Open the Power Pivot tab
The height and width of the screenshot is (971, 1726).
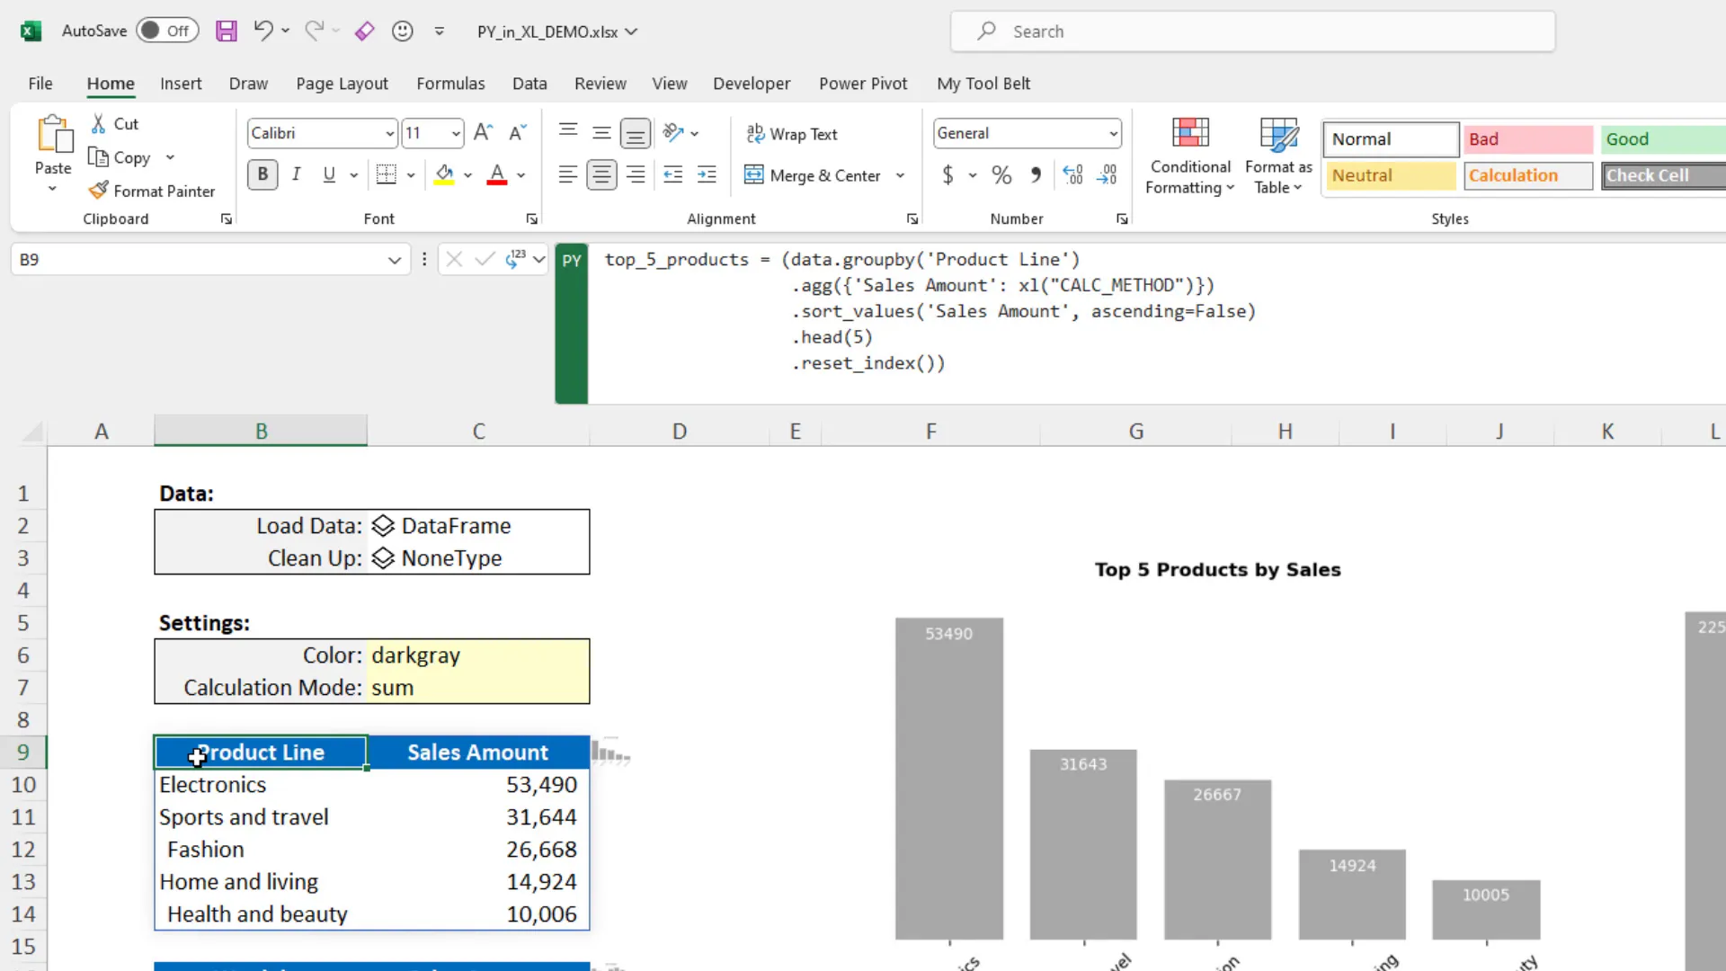862,83
